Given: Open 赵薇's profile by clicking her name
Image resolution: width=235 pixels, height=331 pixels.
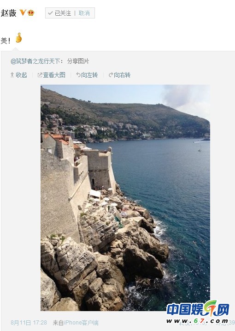Looking at the screenshot, I should point(9,13).
